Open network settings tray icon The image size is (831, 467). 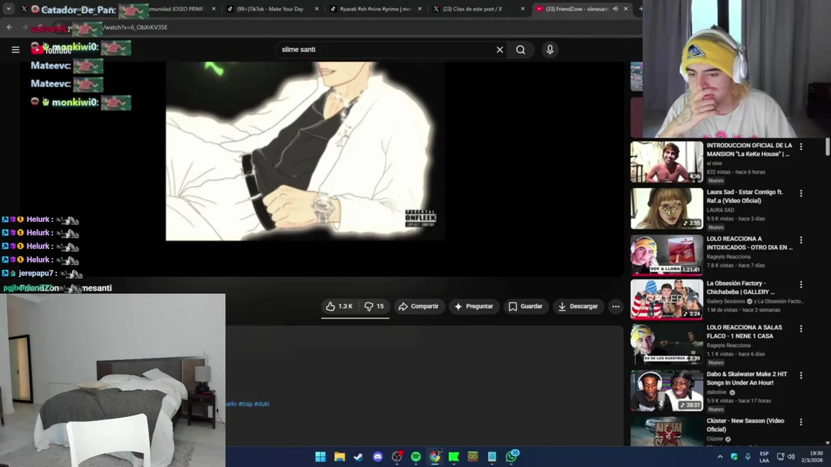tap(780, 457)
